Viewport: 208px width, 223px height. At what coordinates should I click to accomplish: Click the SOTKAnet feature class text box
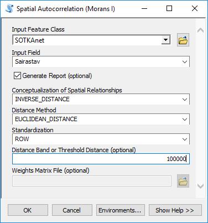tap(87, 40)
